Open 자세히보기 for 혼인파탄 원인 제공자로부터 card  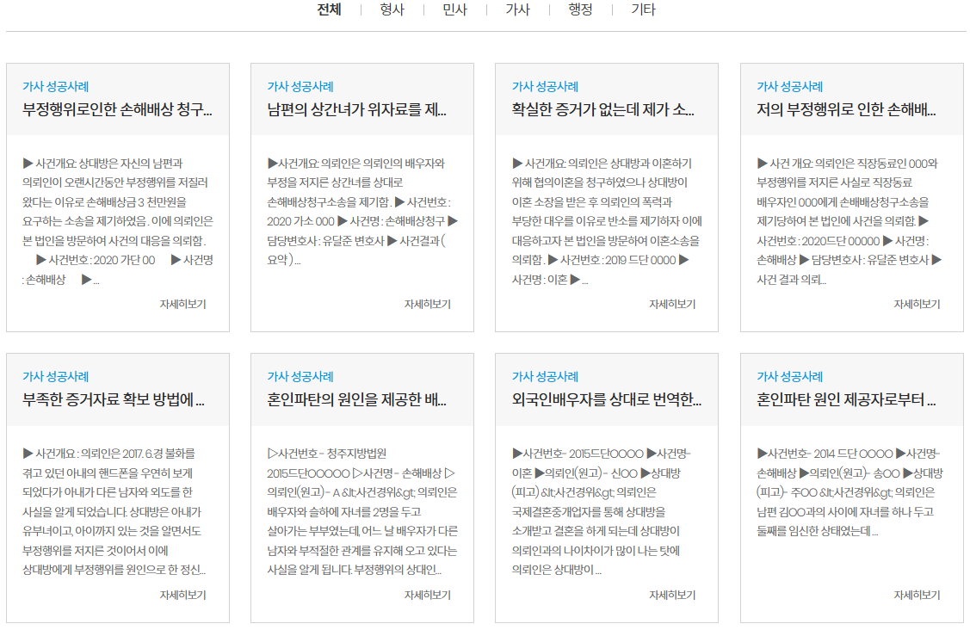(917, 595)
